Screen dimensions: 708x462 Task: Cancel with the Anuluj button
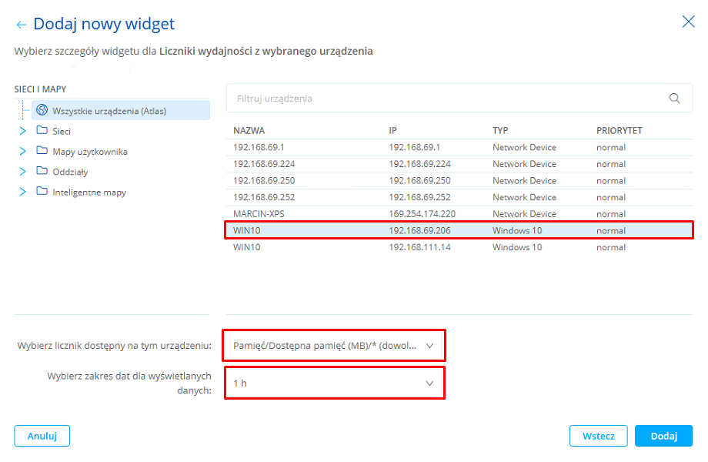coord(42,436)
